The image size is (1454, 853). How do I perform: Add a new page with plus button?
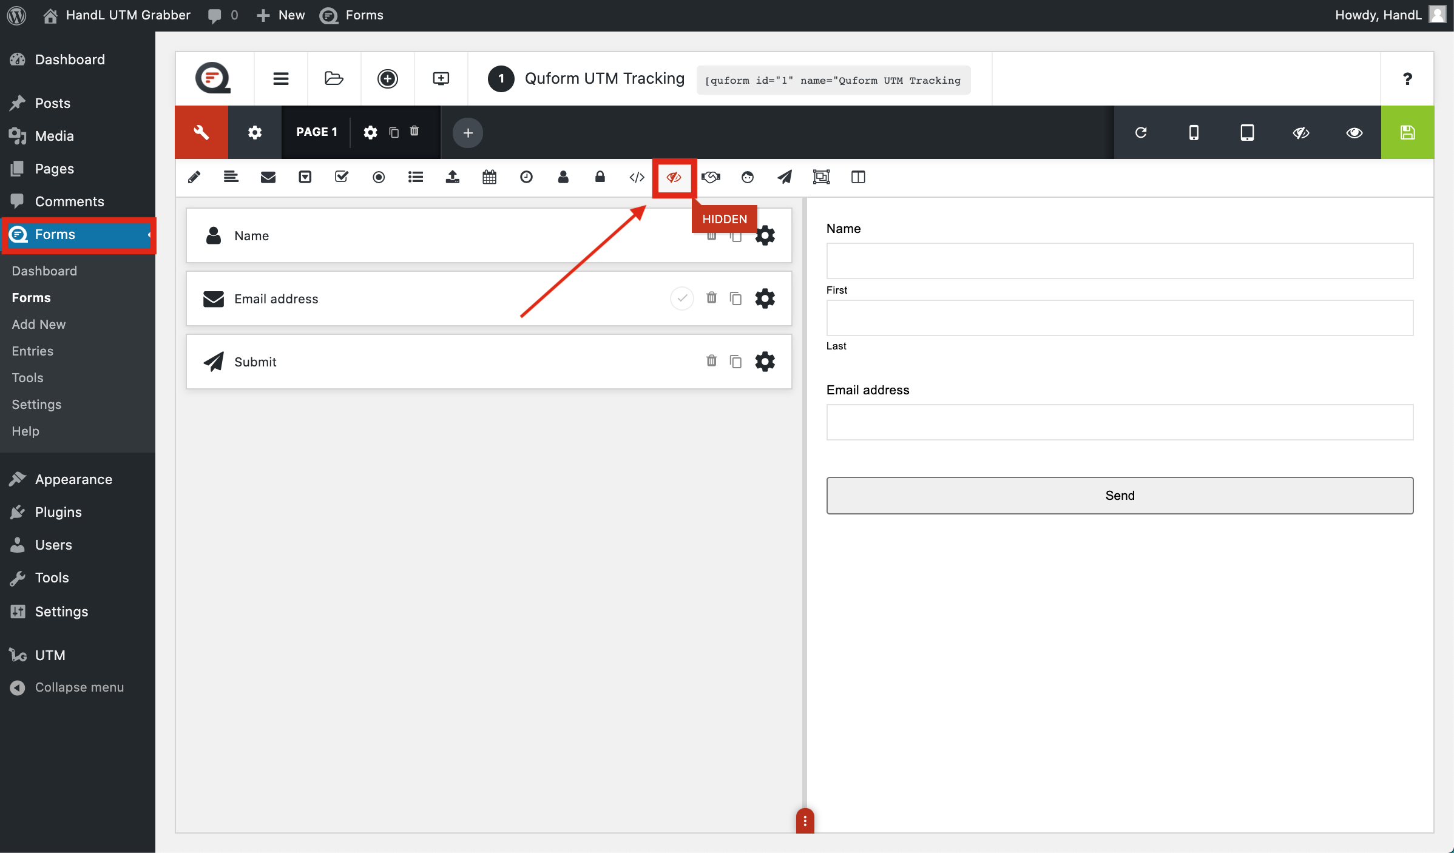point(468,133)
